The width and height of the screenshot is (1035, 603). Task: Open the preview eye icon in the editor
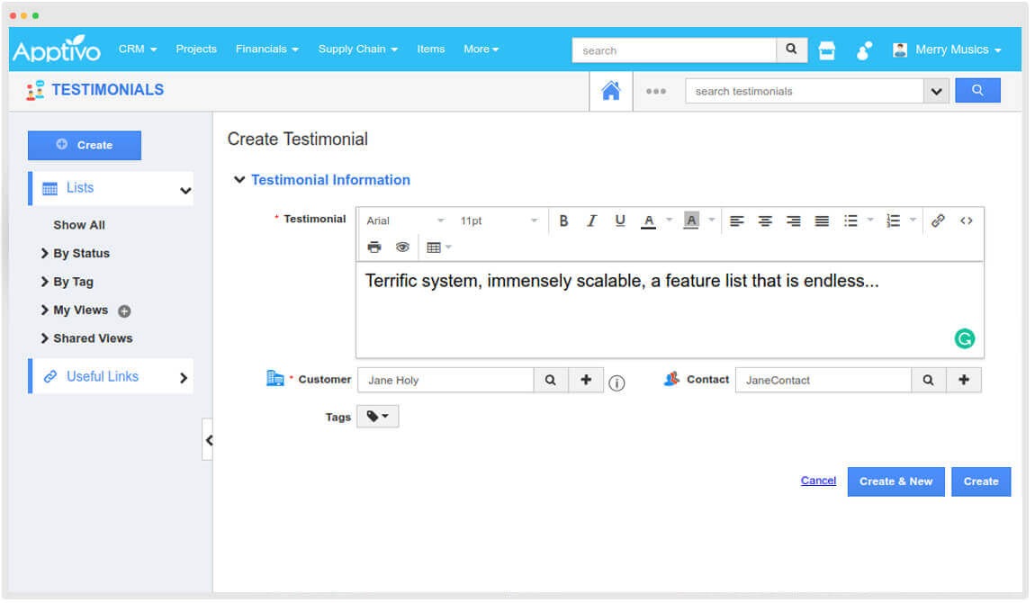click(402, 246)
